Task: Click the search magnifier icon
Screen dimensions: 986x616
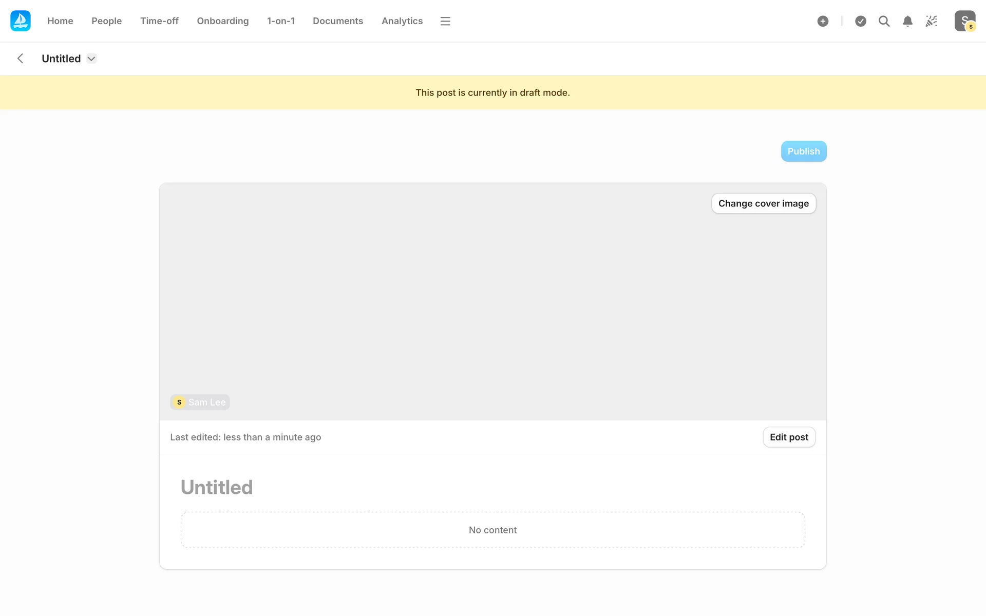Action: (x=884, y=21)
